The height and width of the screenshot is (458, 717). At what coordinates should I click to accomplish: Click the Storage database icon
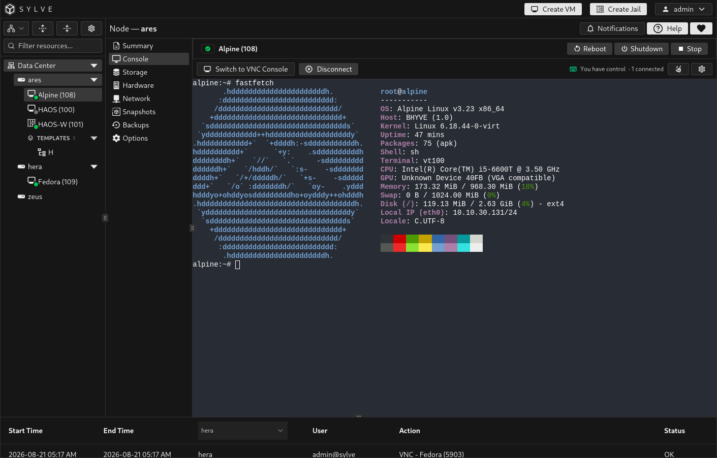[x=116, y=72]
